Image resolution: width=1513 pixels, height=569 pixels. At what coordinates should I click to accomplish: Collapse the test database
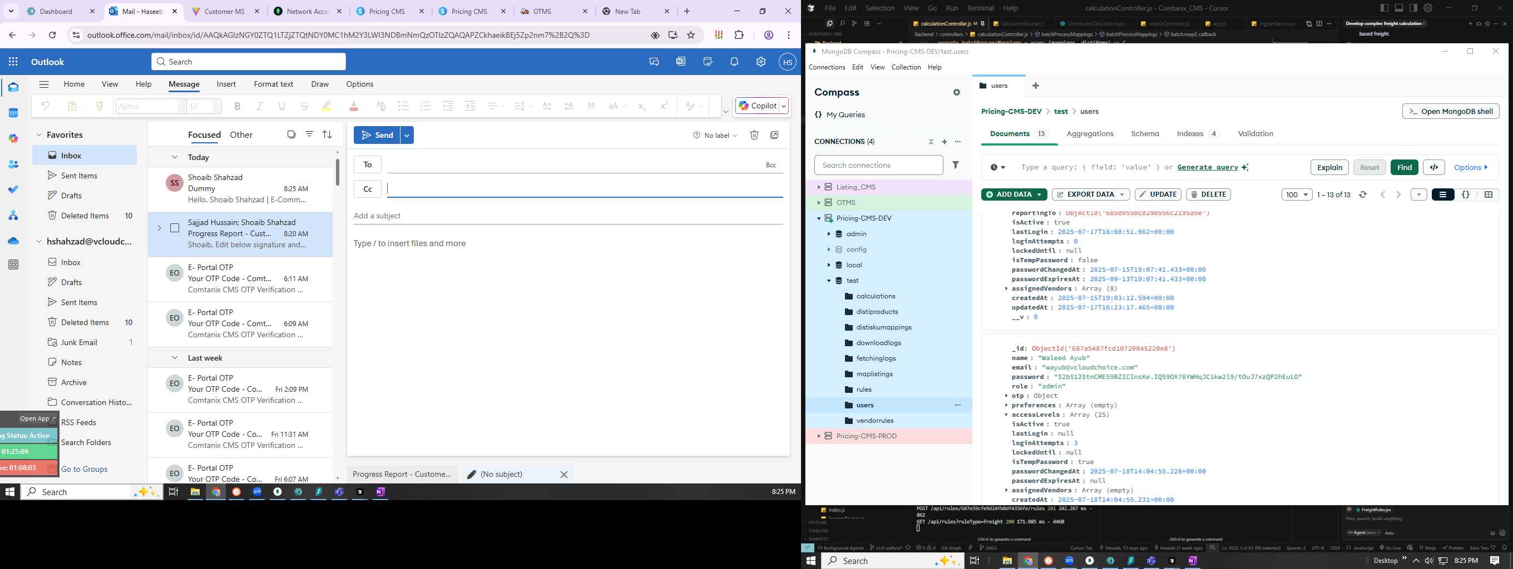tap(829, 281)
